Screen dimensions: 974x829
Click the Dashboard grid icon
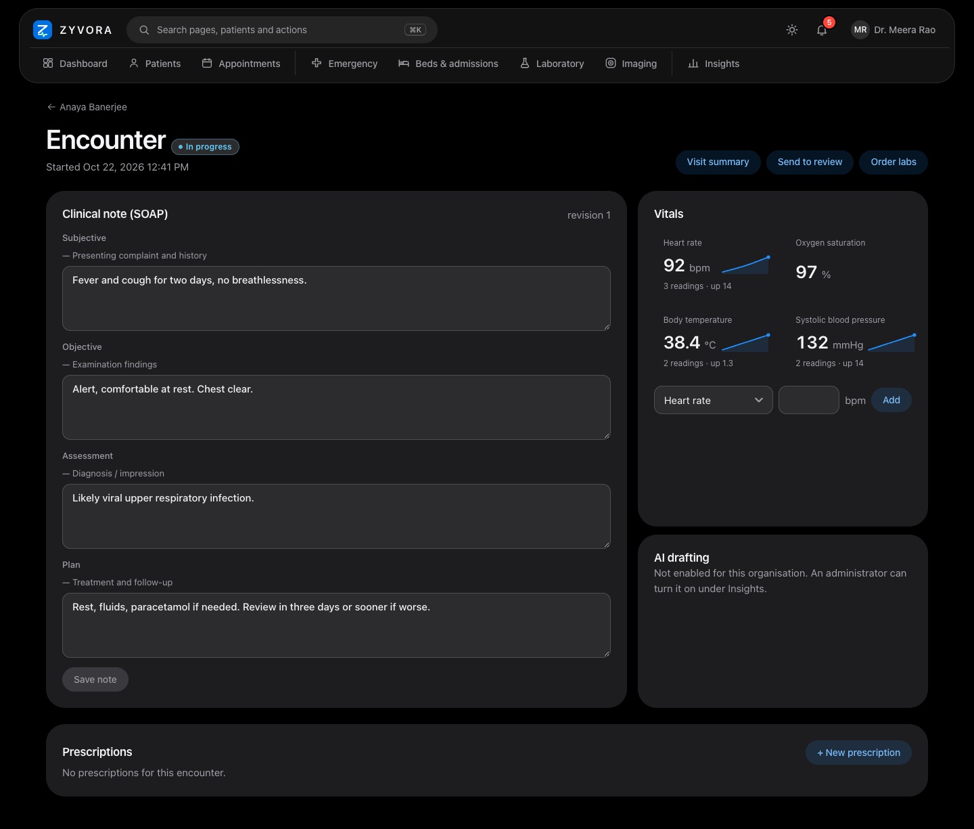coord(48,63)
